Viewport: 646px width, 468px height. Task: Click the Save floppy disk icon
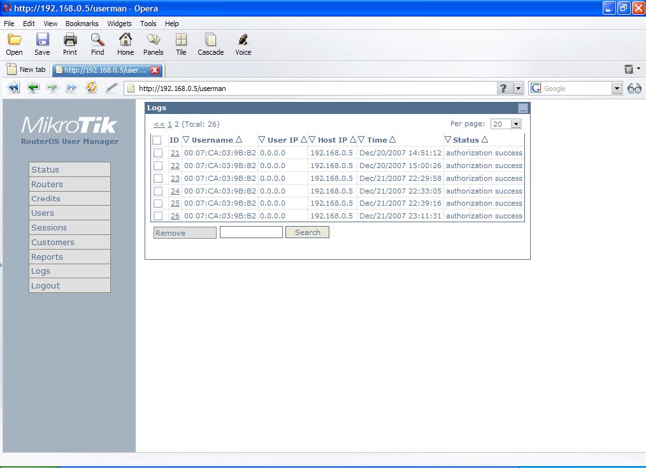43,39
